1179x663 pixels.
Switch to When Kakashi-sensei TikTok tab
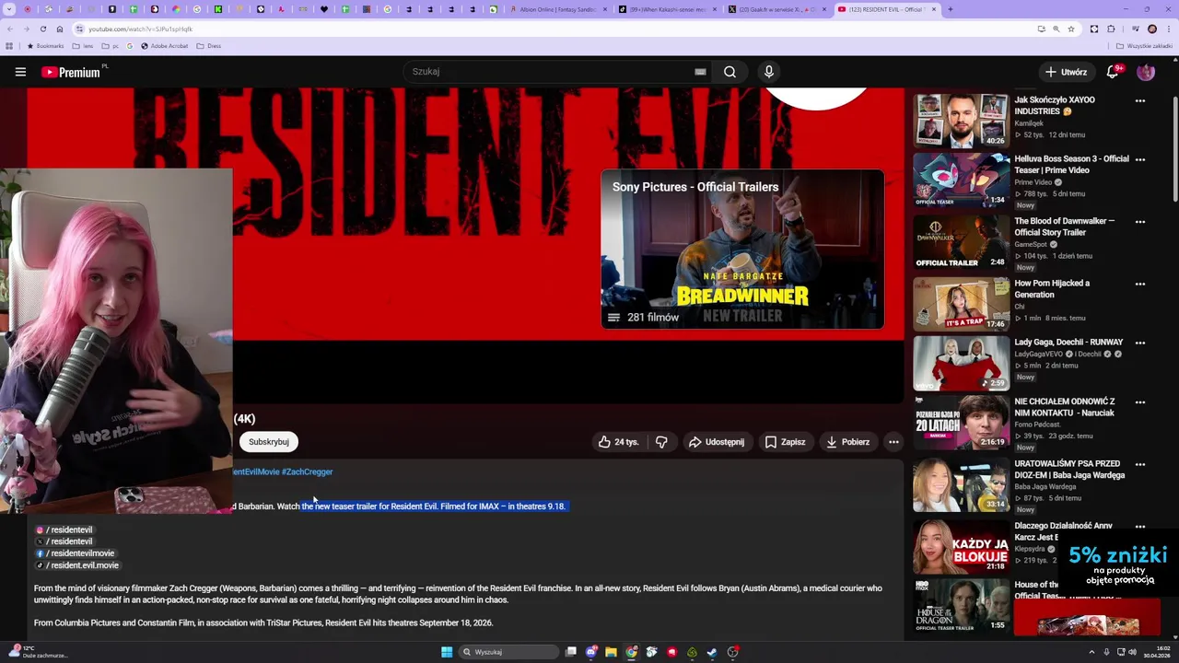coord(668,9)
